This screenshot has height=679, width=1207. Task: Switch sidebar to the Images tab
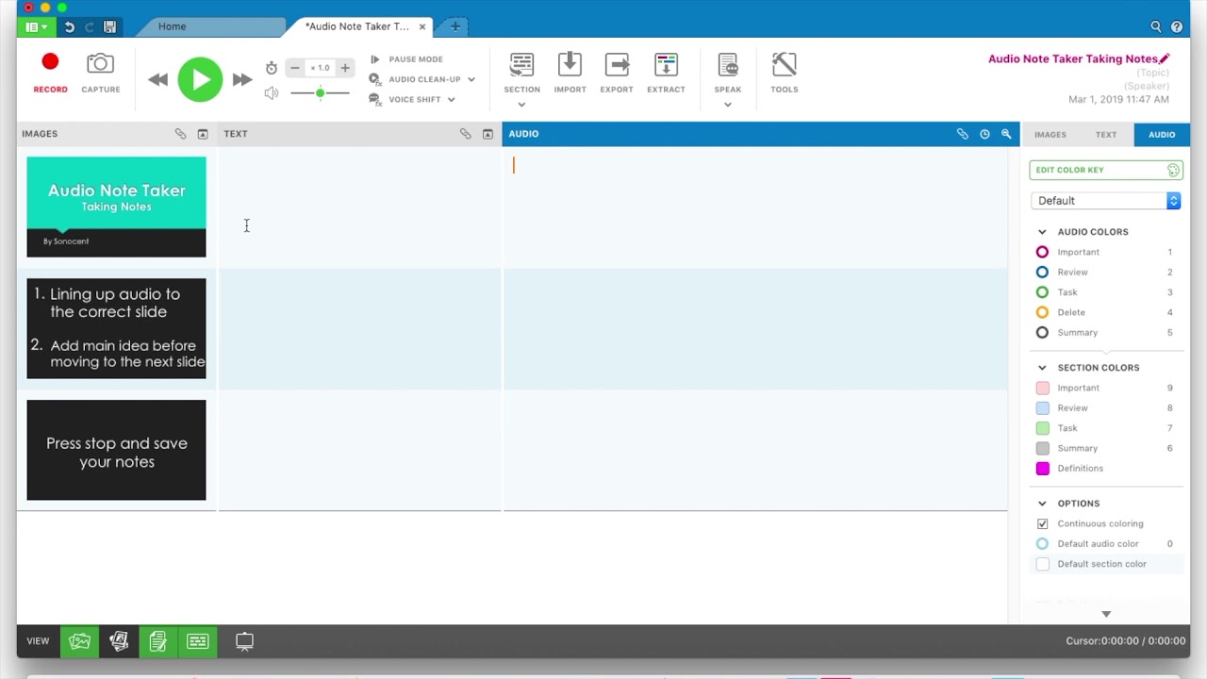tap(1050, 134)
